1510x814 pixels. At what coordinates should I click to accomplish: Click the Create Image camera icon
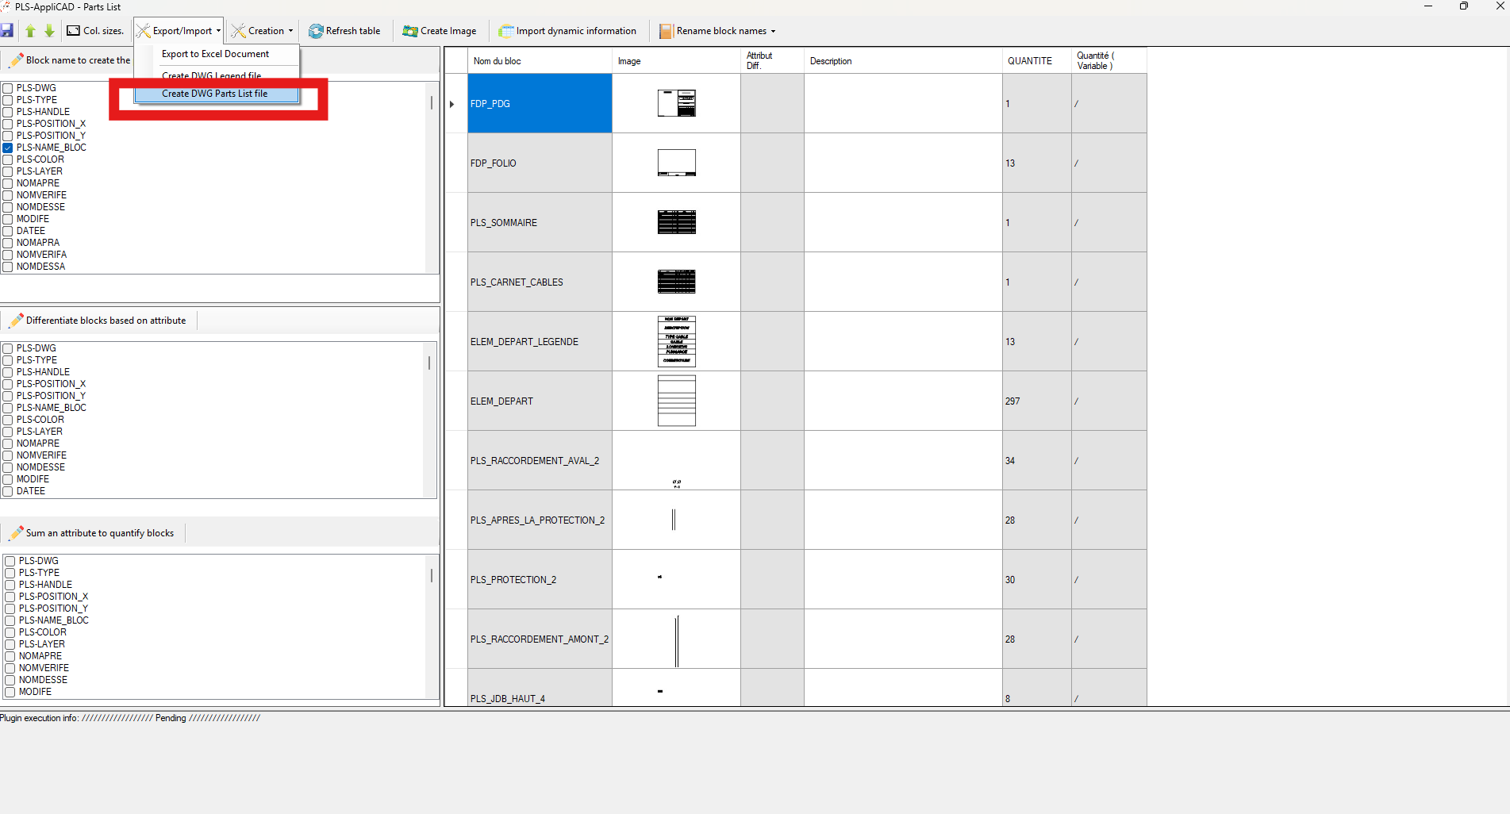[x=409, y=31]
